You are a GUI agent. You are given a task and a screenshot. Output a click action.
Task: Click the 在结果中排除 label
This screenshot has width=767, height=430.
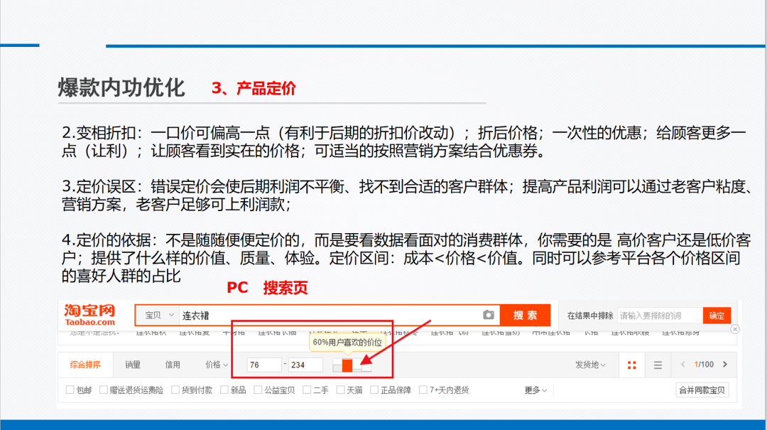(x=590, y=316)
